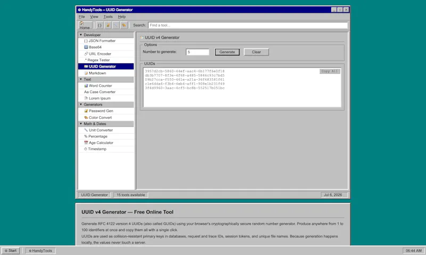Open JSON Formatter in the sidebar

(x=106, y=41)
